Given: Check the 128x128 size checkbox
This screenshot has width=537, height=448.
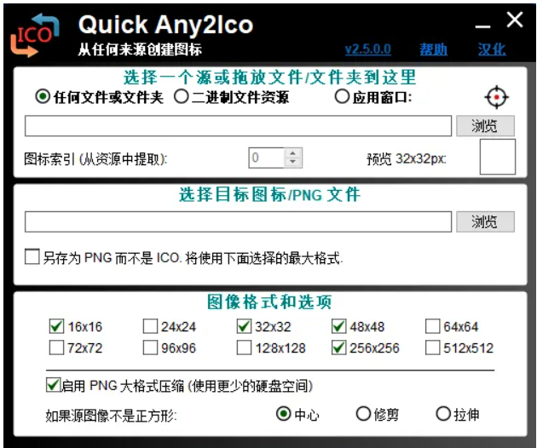Looking at the screenshot, I should pos(244,347).
